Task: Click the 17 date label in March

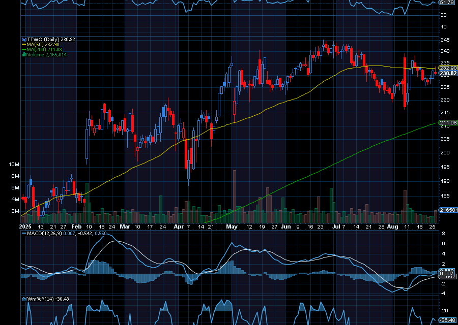Action: coord(150,227)
